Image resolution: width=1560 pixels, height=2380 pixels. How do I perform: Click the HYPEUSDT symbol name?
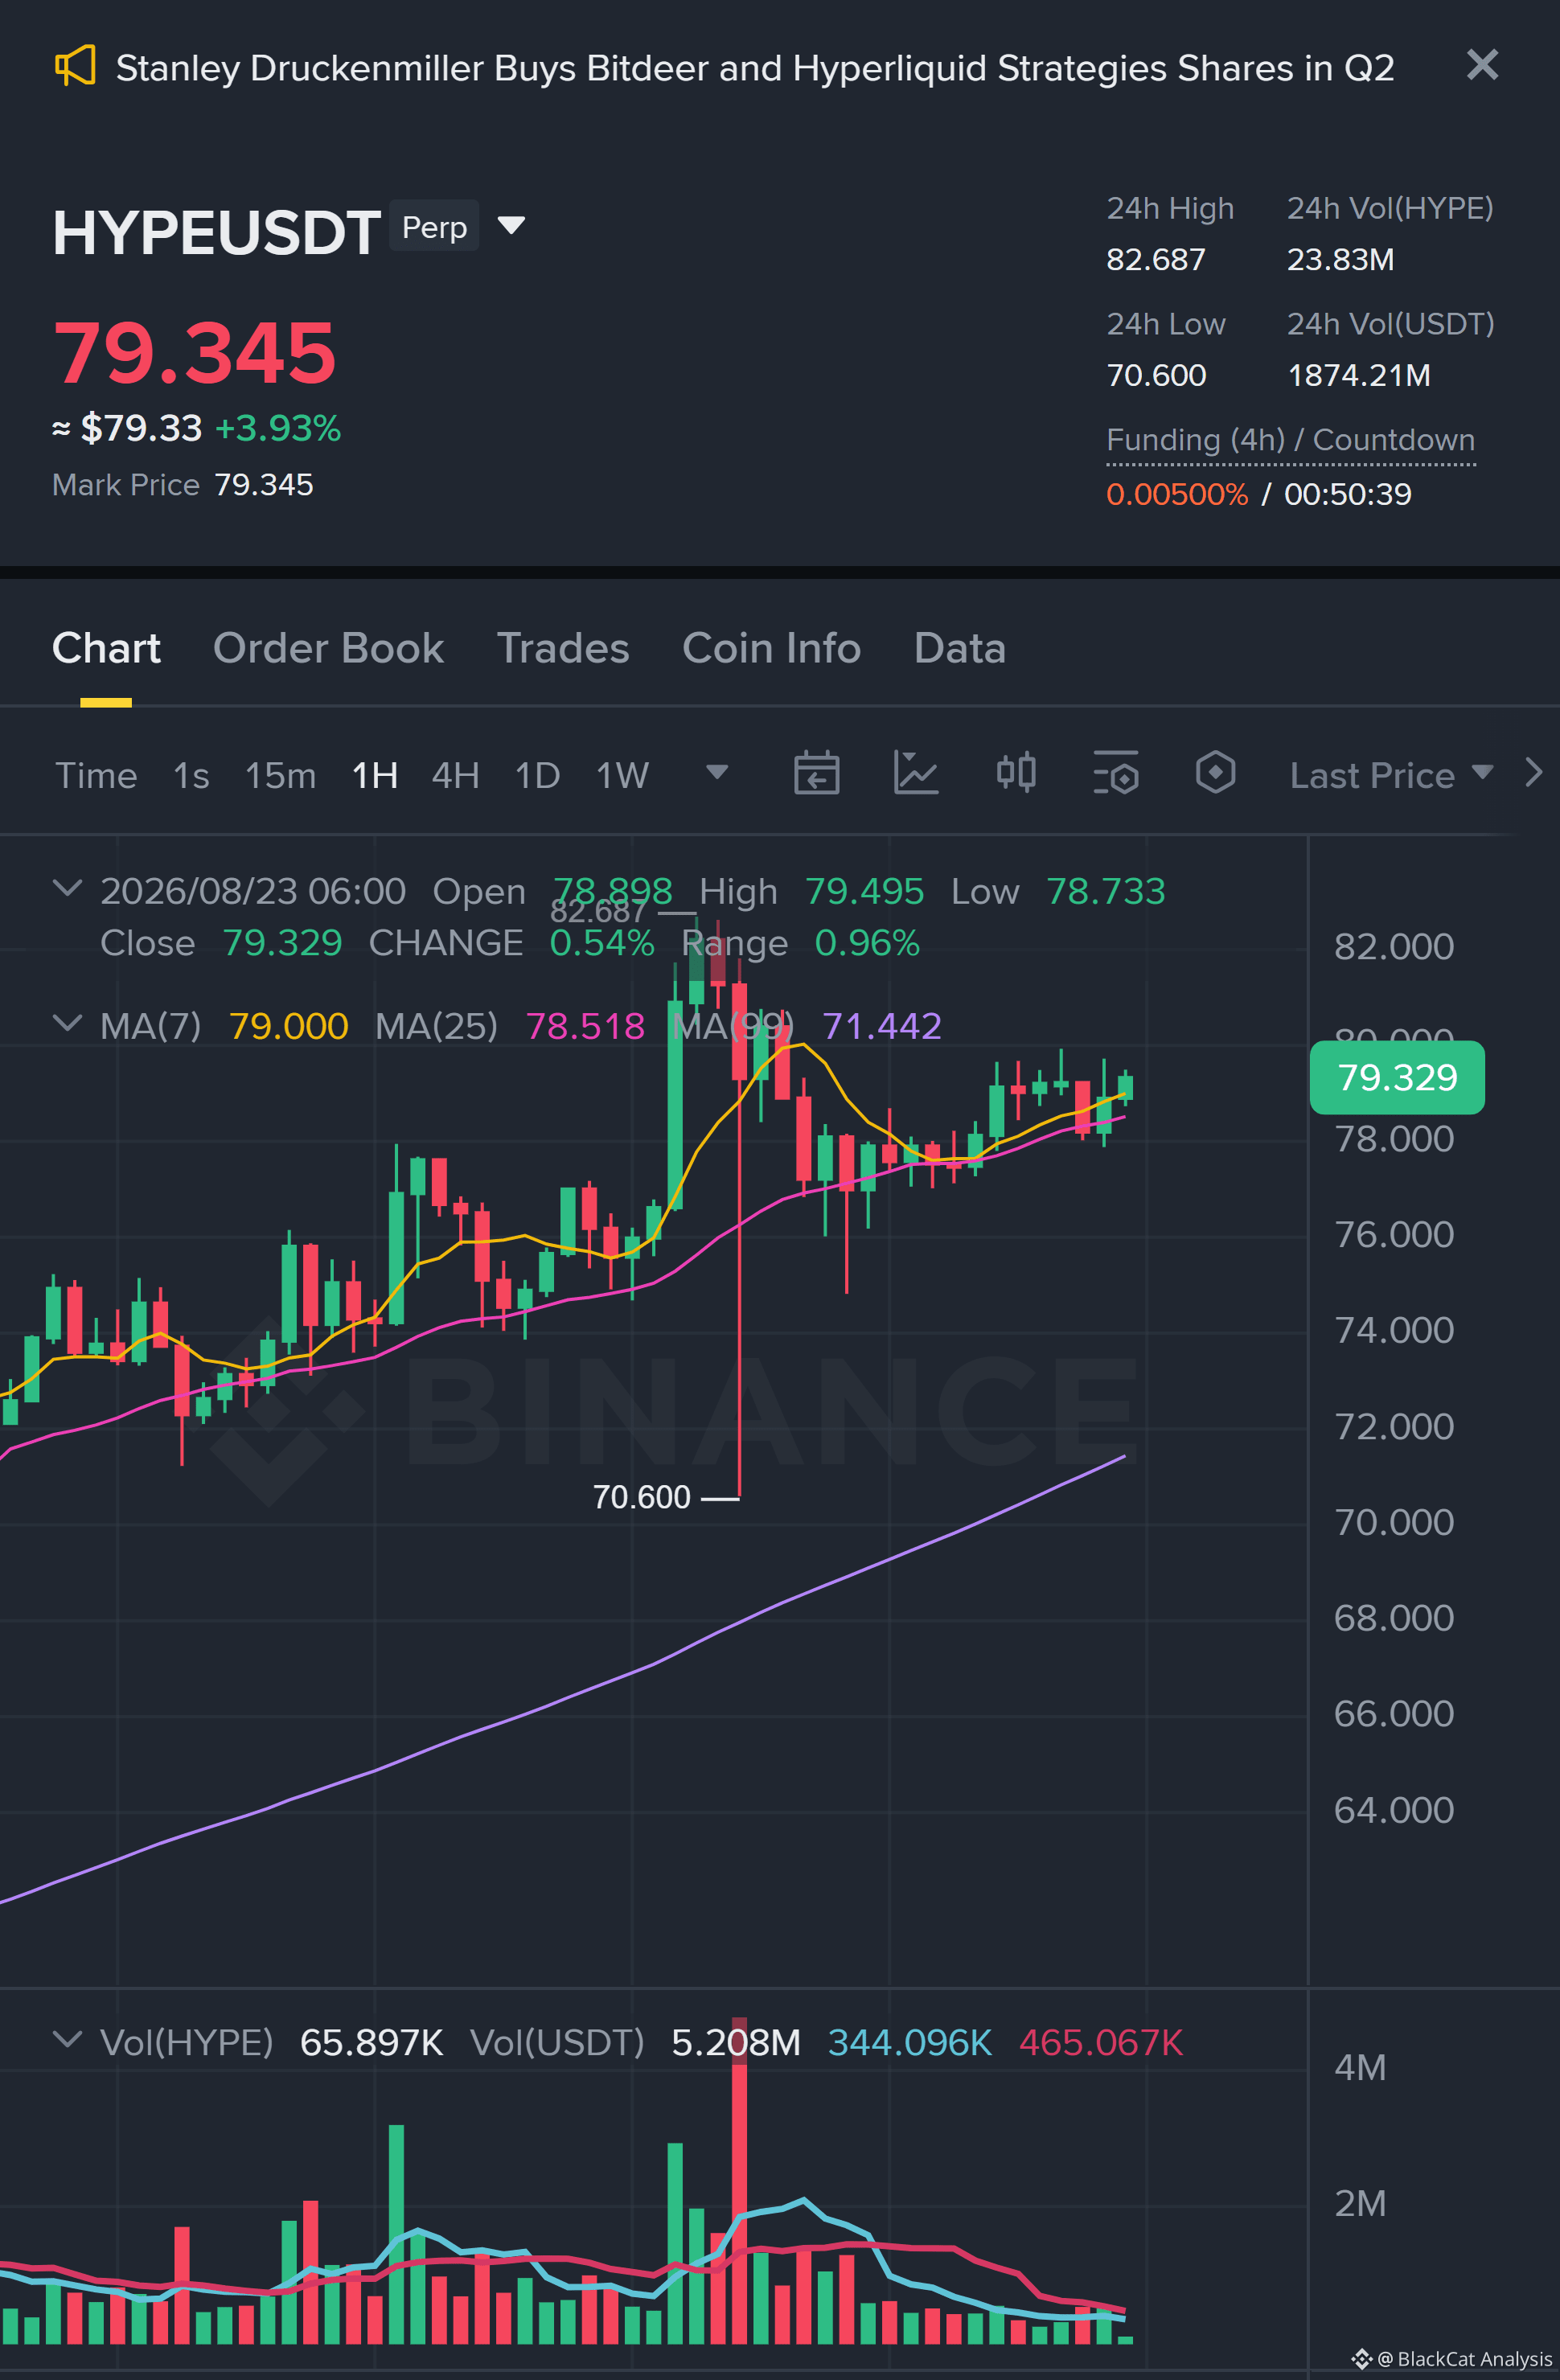(x=216, y=233)
